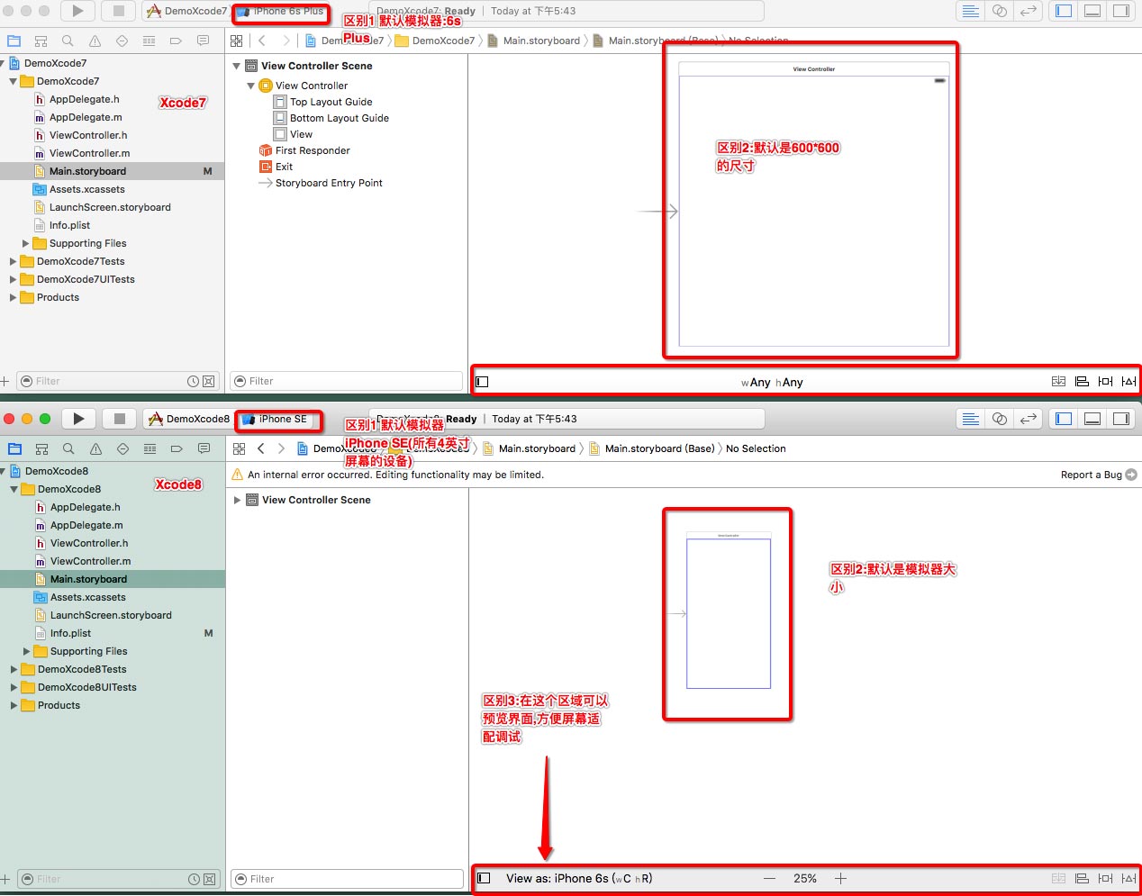This screenshot has height=896, width=1142.
Task: Switch to assistant editor in DemoXcode7 window
Action: 999,11
